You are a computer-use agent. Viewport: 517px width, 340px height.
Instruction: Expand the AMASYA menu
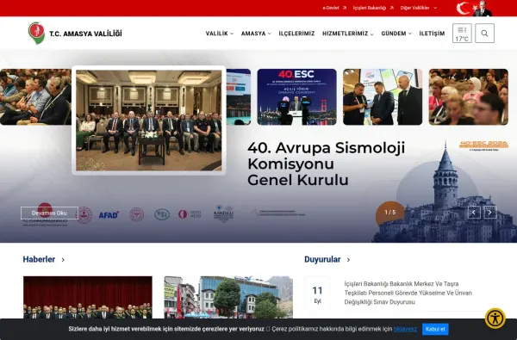click(x=256, y=34)
